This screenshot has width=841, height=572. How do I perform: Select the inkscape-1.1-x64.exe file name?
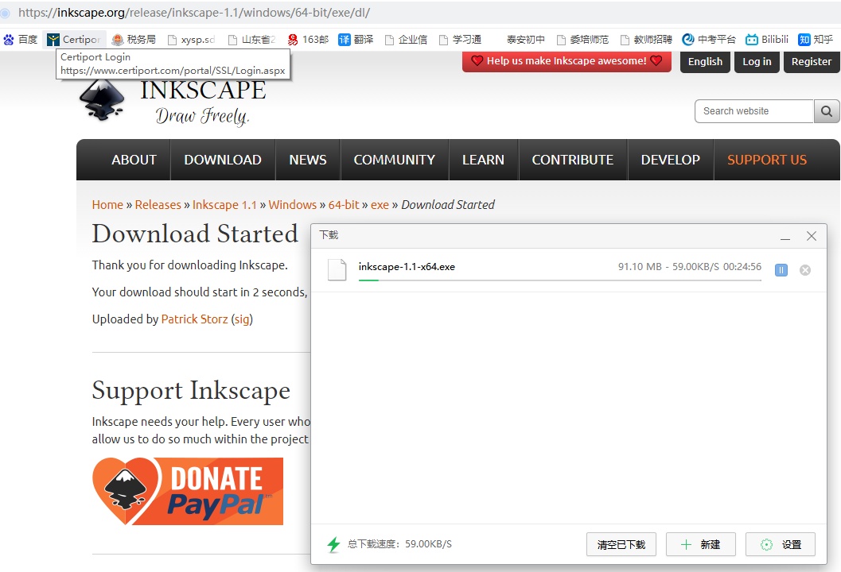[x=407, y=267]
